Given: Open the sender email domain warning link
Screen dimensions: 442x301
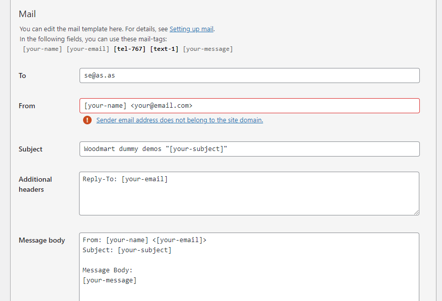Looking at the screenshot, I should pos(180,120).
